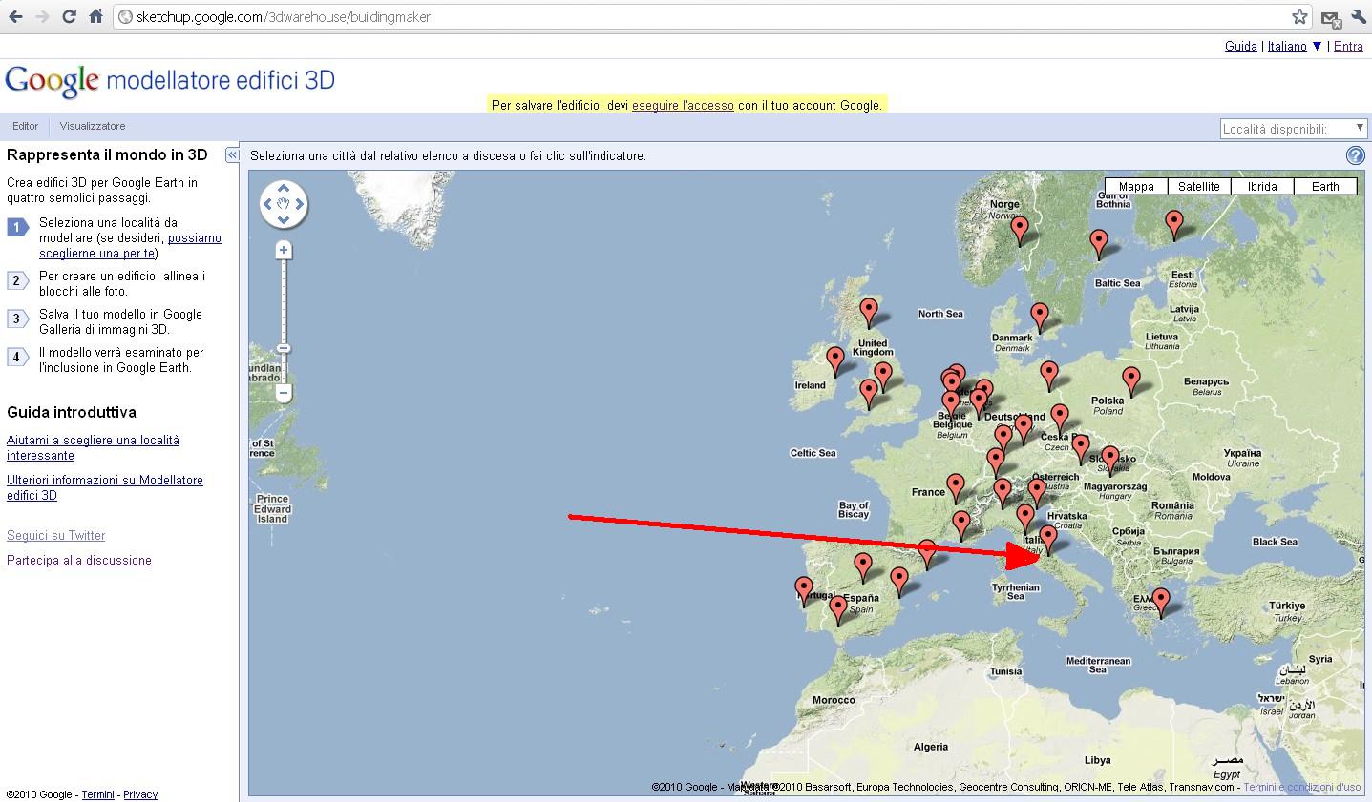Select the marker in Ireland
Image resolution: width=1372 pixels, height=802 pixels.
coord(835,360)
